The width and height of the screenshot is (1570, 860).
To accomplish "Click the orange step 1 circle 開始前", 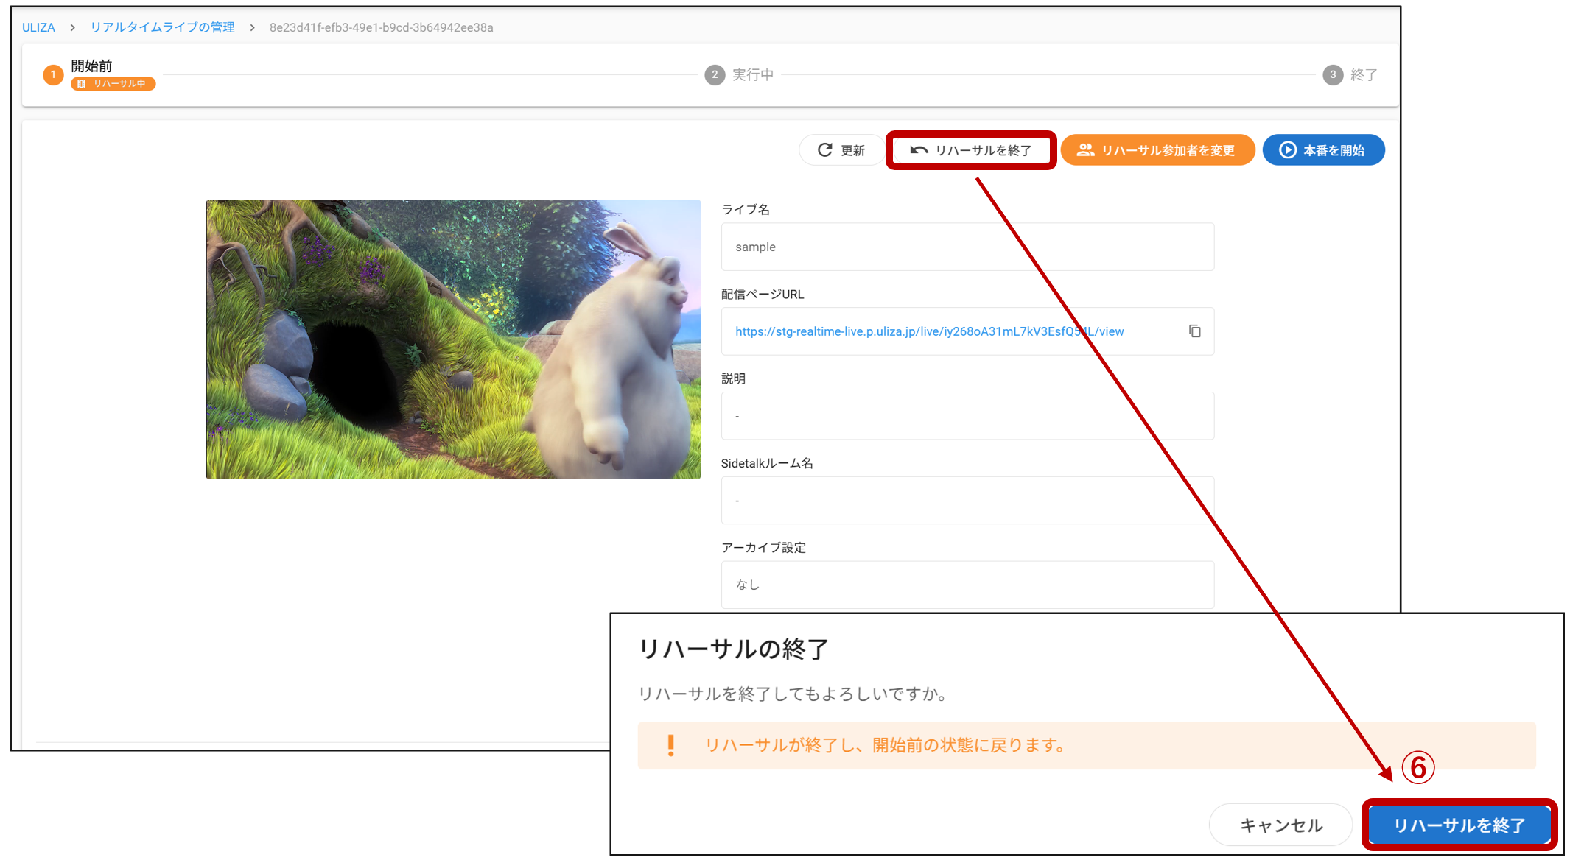I will pyautogui.click(x=53, y=74).
